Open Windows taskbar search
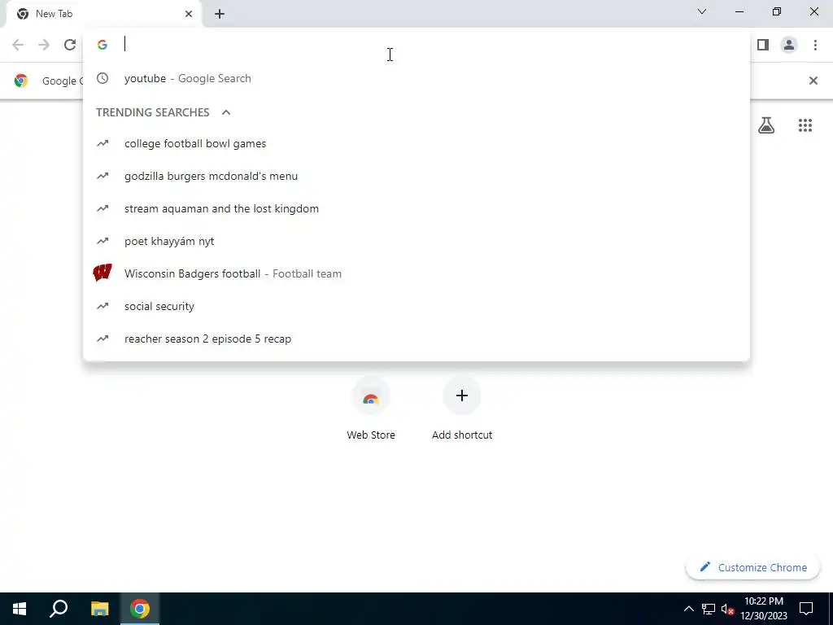The height and width of the screenshot is (625, 833). tap(59, 609)
